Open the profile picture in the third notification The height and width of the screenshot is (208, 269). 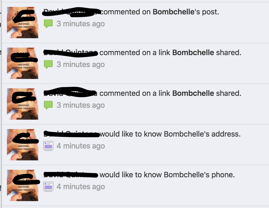point(23,104)
